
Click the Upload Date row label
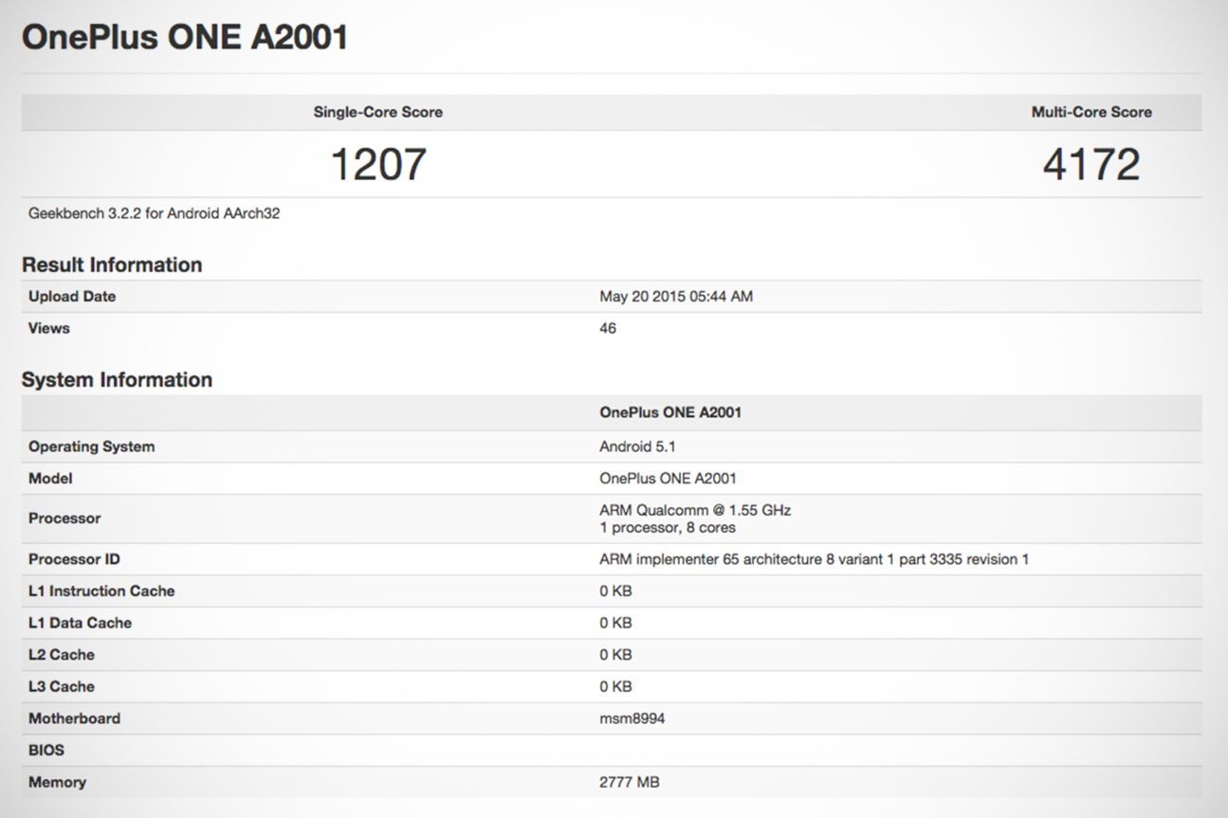tap(72, 297)
